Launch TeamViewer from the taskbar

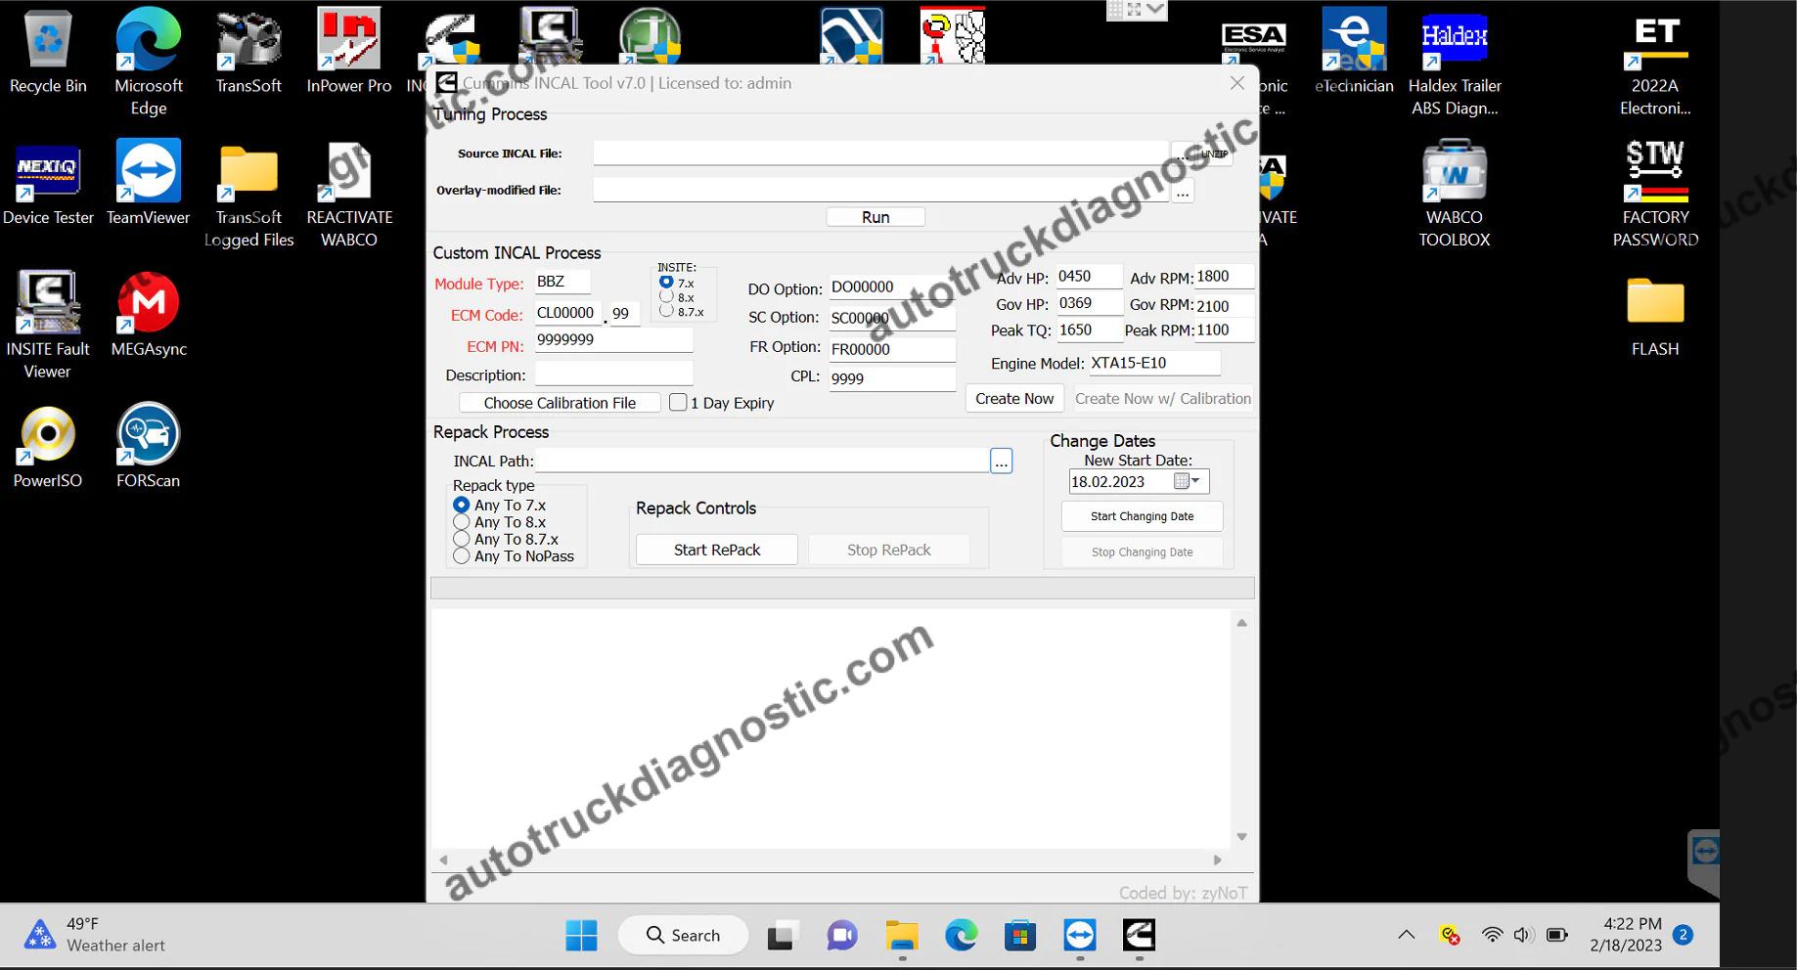point(1080,936)
